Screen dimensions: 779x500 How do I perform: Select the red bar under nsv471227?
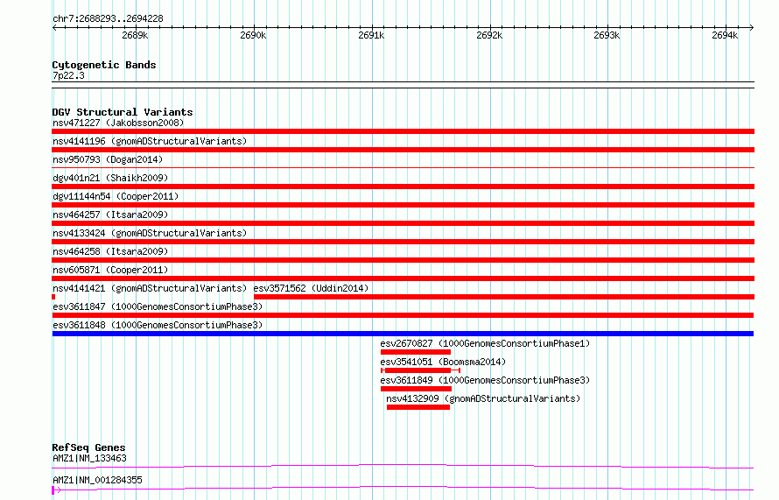[x=403, y=131]
